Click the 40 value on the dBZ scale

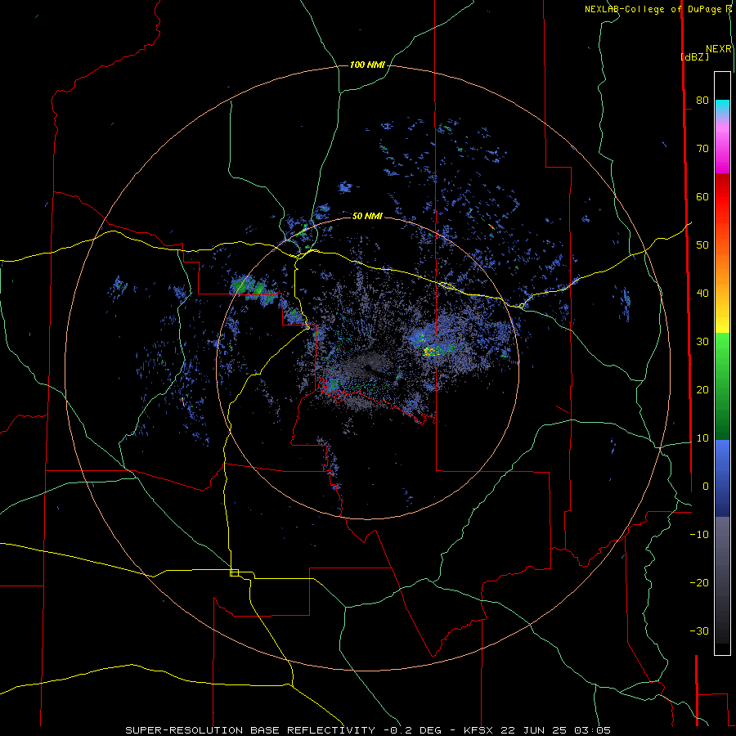pos(702,294)
